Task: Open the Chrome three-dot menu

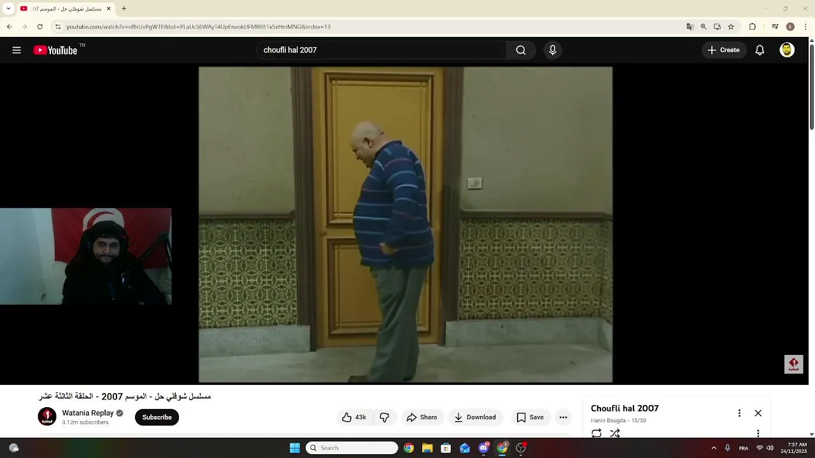Action: (806, 27)
